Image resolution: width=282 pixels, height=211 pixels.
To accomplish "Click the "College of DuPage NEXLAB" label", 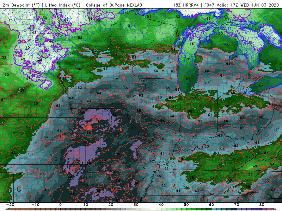I will click(x=114, y=5).
